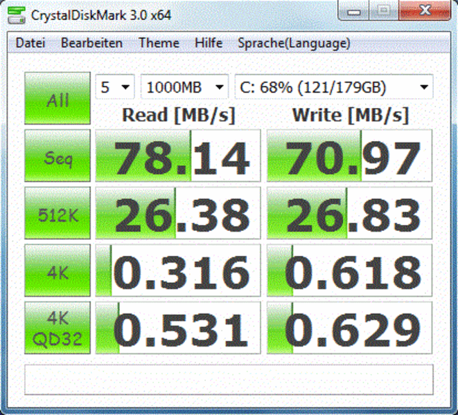458x415 pixels.
Task: Open the drive dropdown showing C: 68%
Action: click(334, 87)
